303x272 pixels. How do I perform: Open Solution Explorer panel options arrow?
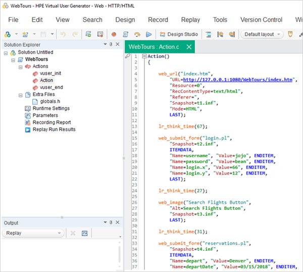coord(106,44)
